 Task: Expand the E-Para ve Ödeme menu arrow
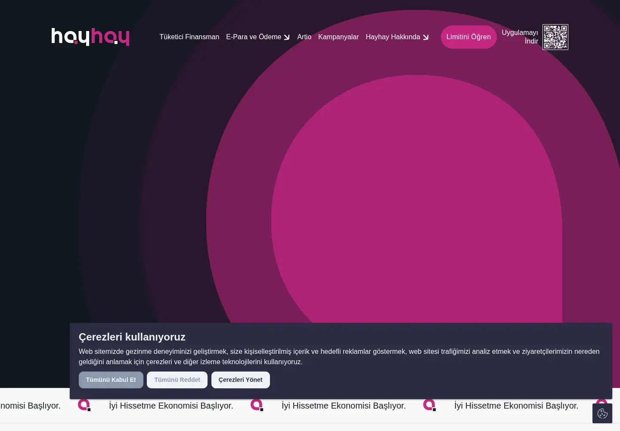287,37
